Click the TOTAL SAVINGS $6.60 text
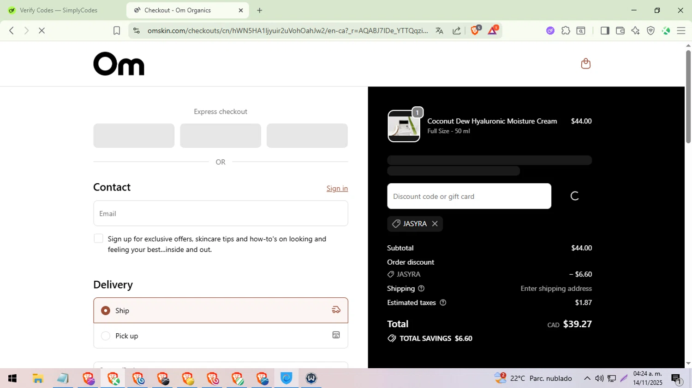This screenshot has width=692, height=388. 436,338
